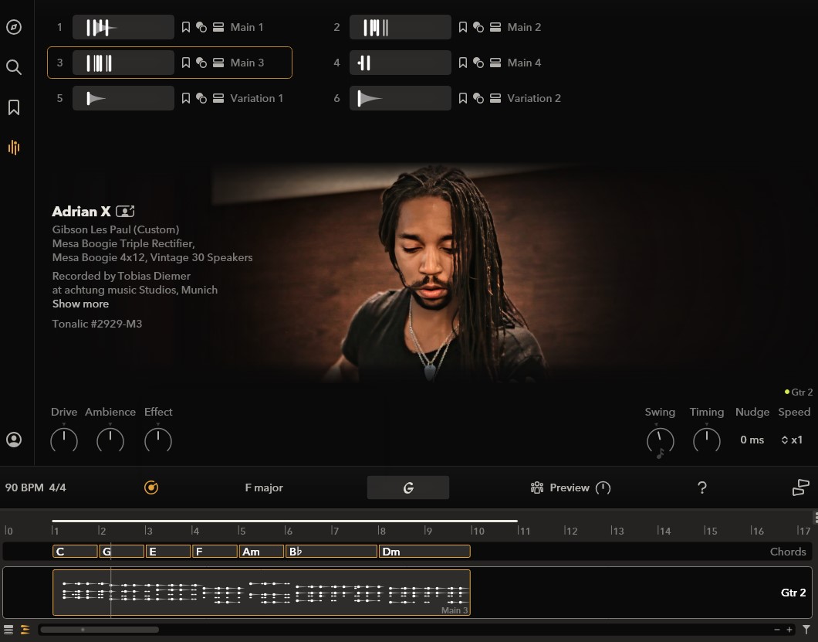Viewport: 818px width, 642px height.
Task: Click the search magnifier in sidebar
Action: click(14, 67)
